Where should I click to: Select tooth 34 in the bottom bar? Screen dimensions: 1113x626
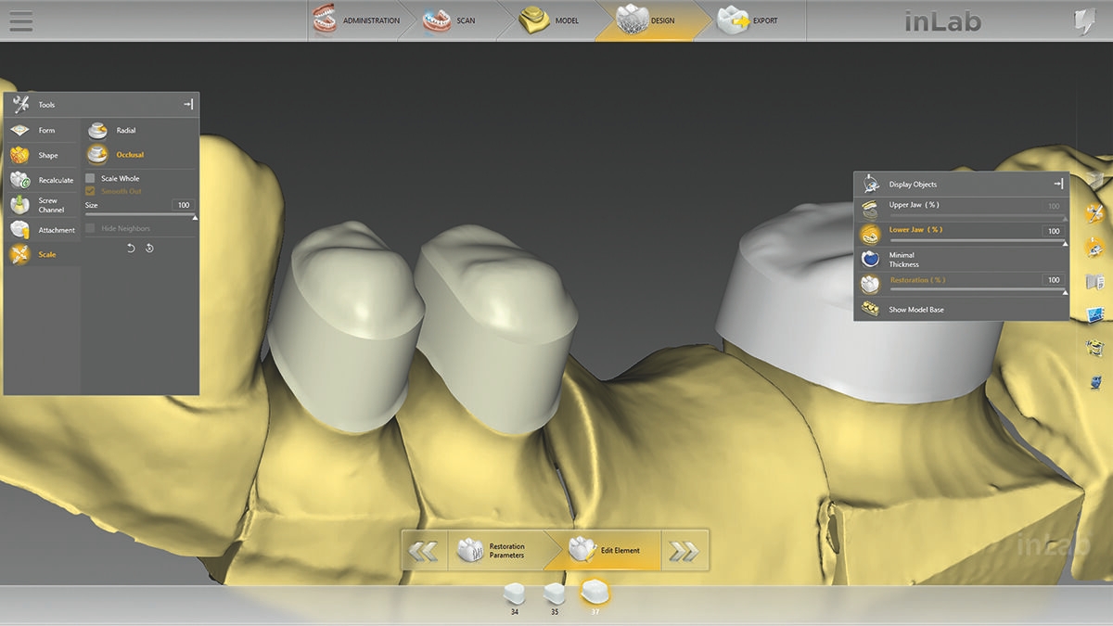(x=513, y=597)
